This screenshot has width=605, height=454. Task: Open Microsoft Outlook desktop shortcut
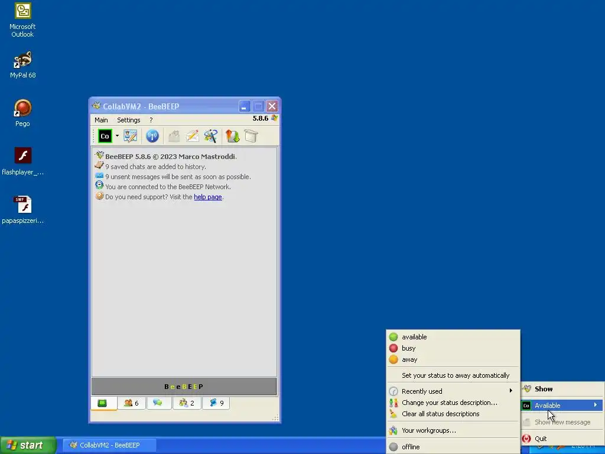[22, 20]
